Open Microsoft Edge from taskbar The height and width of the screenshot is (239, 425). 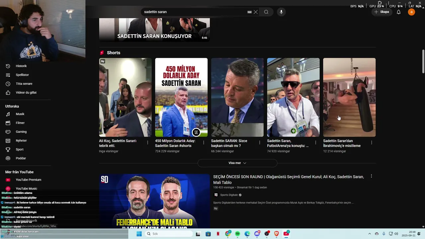click(247, 234)
